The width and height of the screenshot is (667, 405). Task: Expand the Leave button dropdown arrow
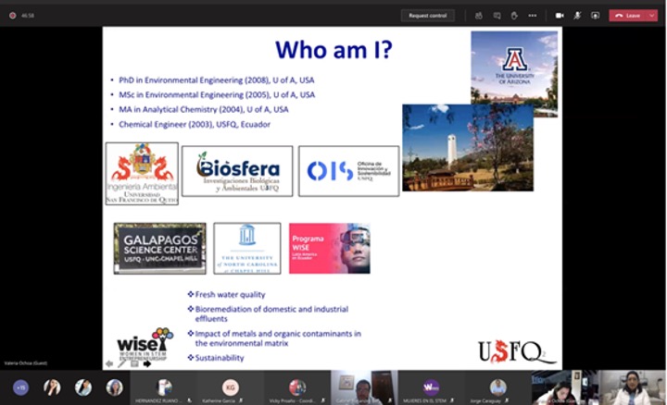(x=651, y=16)
